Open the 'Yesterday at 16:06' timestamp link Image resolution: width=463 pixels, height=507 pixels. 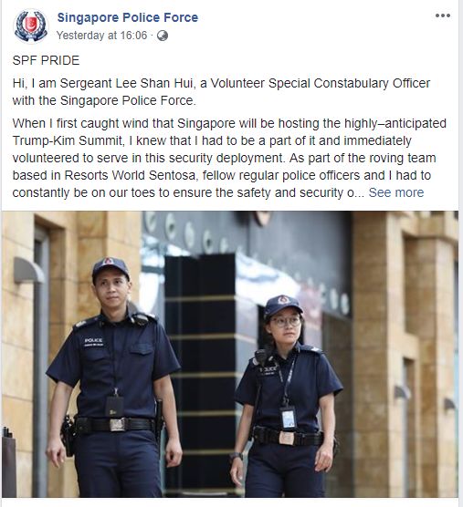[x=101, y=36]
